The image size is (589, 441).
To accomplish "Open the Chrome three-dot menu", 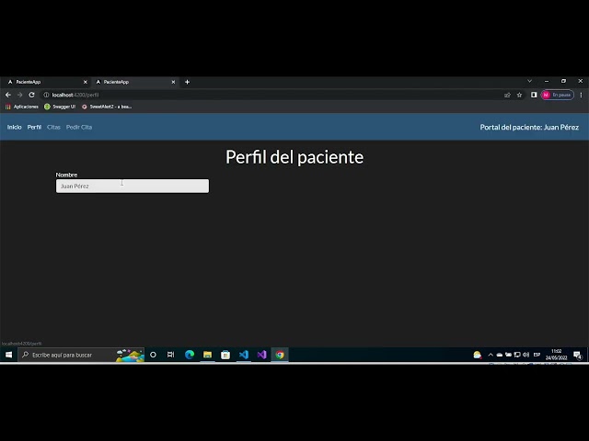I will [x=581, y=95].
